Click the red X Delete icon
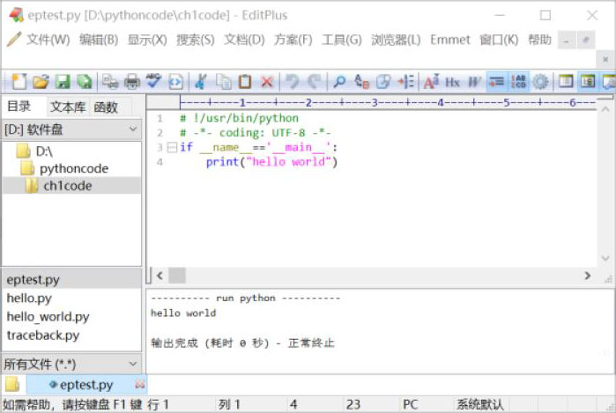The height and width of the screenshot is (413, 616). [266, 82]
